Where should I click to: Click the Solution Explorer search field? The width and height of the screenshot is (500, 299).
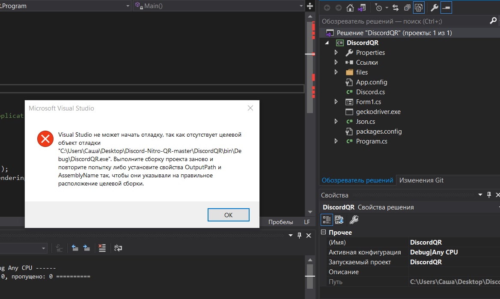[404, 21]
